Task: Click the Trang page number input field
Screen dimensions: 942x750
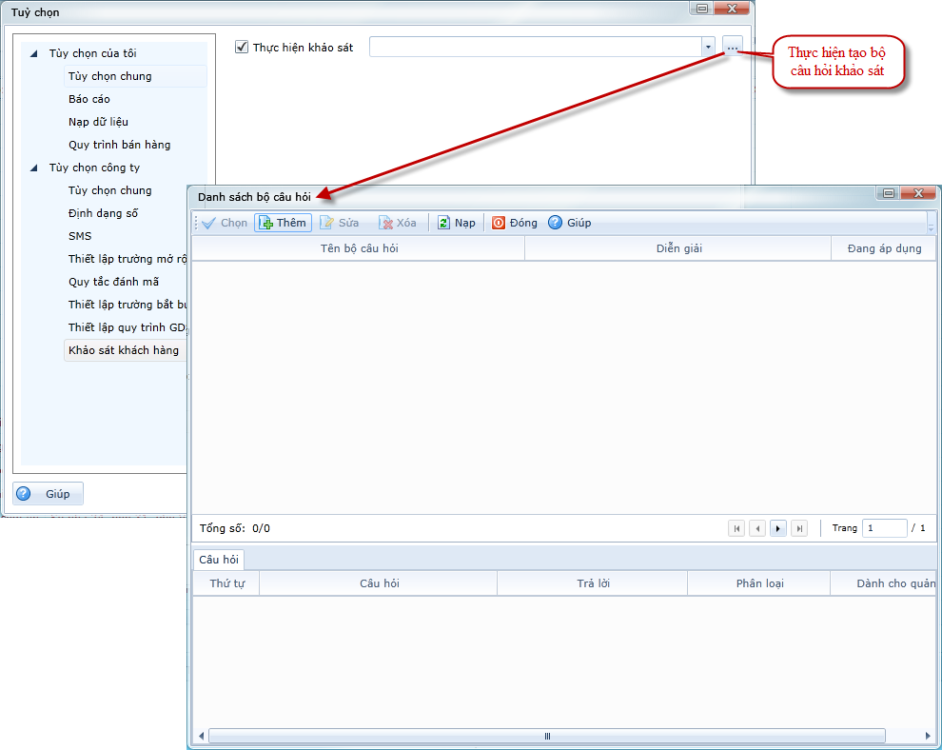Action: coord(883,528)
